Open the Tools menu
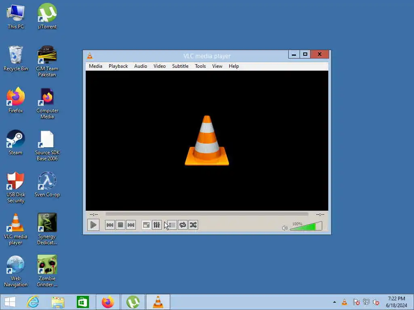Viewport: 414px width, 310px height. pos(200,66)
